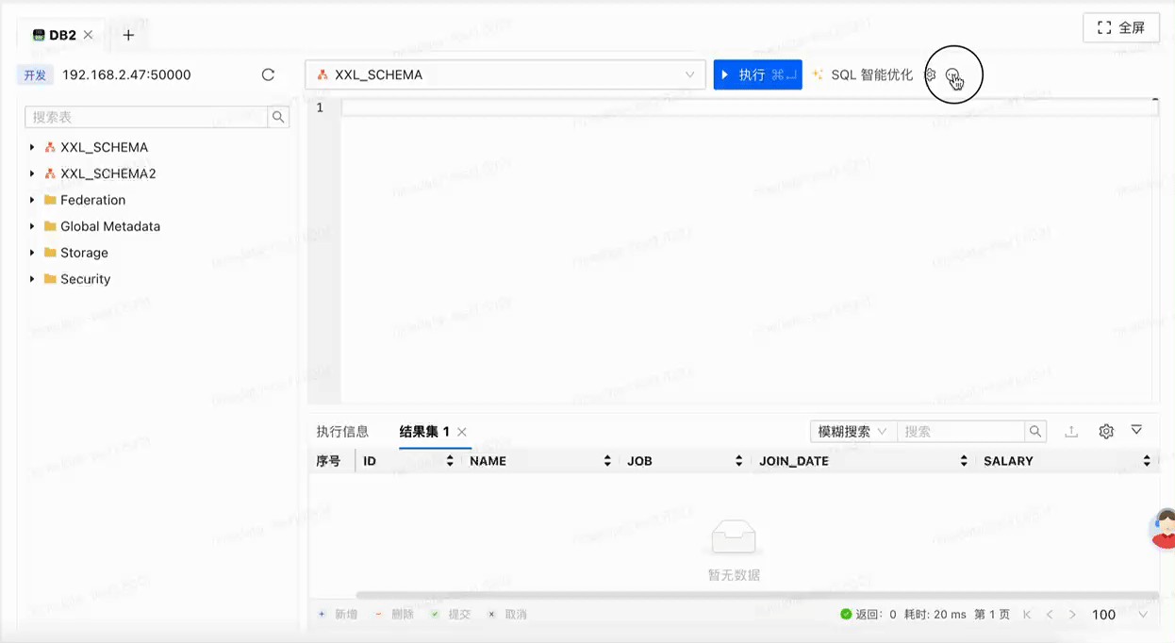The width and height of the screenshot is (1175, 643).
Task: Focus the result set 搜索 input
Action: 961,431
